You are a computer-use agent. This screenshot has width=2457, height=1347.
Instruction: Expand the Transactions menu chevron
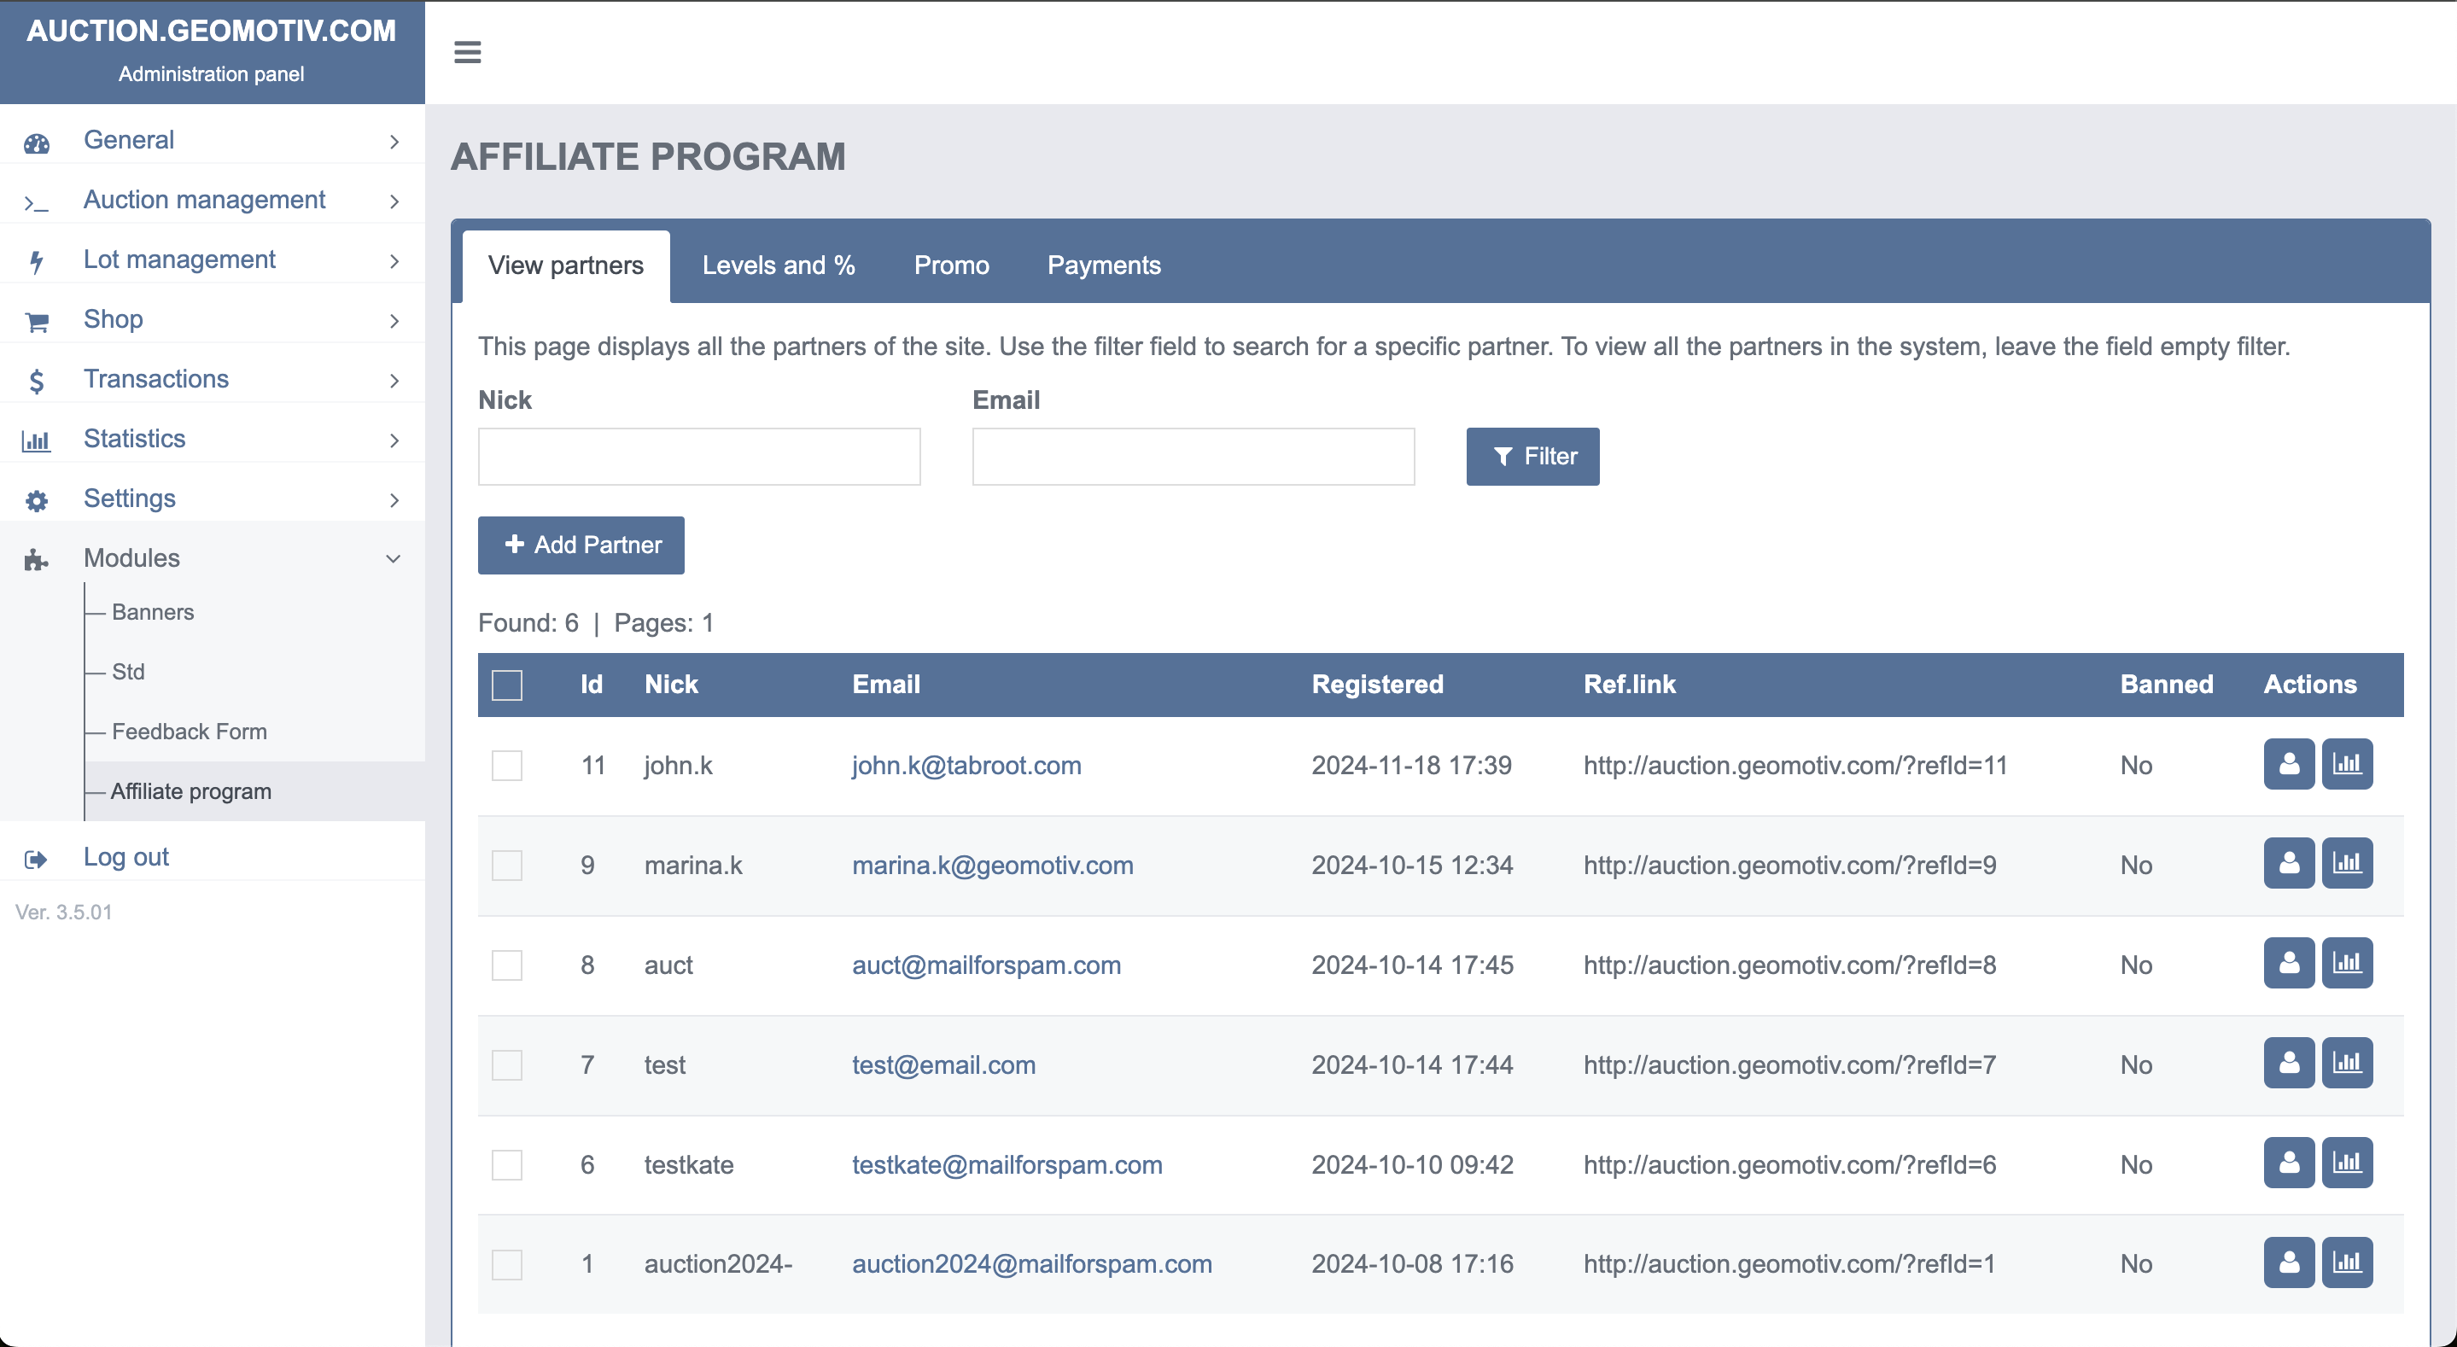394,381
